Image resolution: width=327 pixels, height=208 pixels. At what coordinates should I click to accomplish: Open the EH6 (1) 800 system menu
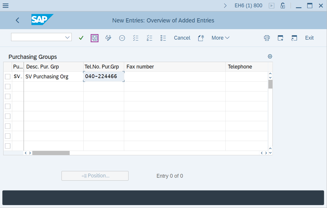(248, 5)
